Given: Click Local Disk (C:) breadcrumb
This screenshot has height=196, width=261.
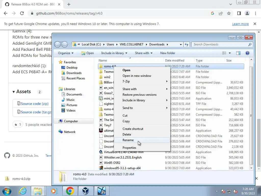Looking at the screenshot, I should point(91,44).
